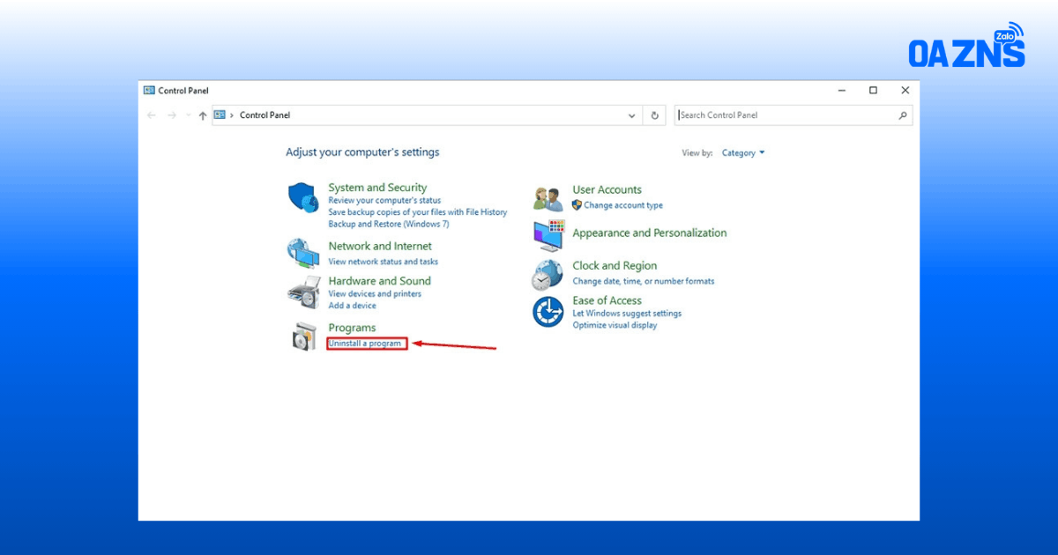
Task: Click Change account type link
Action: 623,205
